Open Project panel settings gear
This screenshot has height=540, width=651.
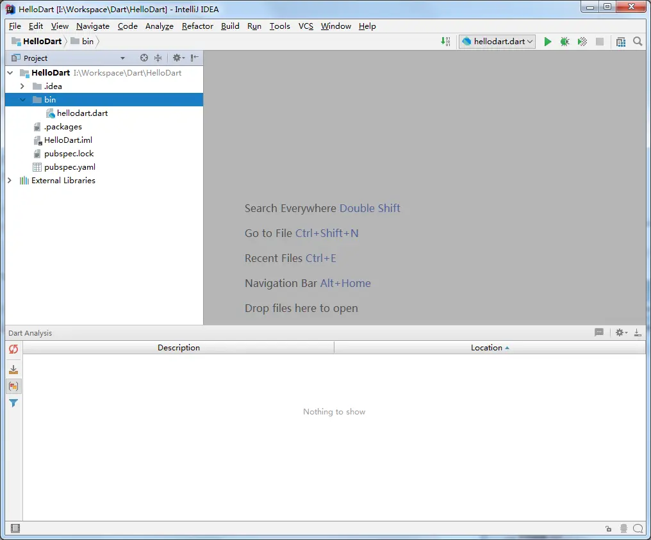point(179,58)
